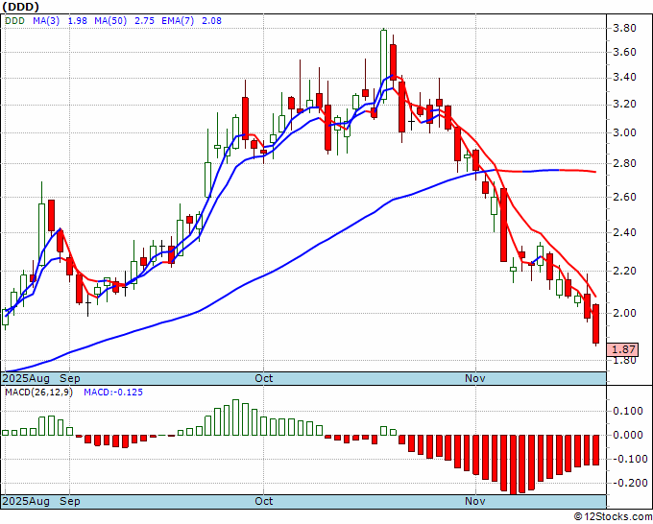Click the 2025Aug label on MACD axis
This screenshot has width=653, height=524.
(26, 501)
